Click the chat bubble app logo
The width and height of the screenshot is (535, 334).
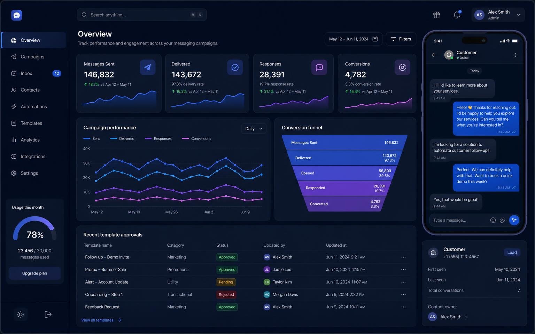pos(17,15)
